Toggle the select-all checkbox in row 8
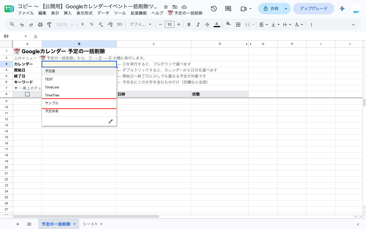 point(27,94)
